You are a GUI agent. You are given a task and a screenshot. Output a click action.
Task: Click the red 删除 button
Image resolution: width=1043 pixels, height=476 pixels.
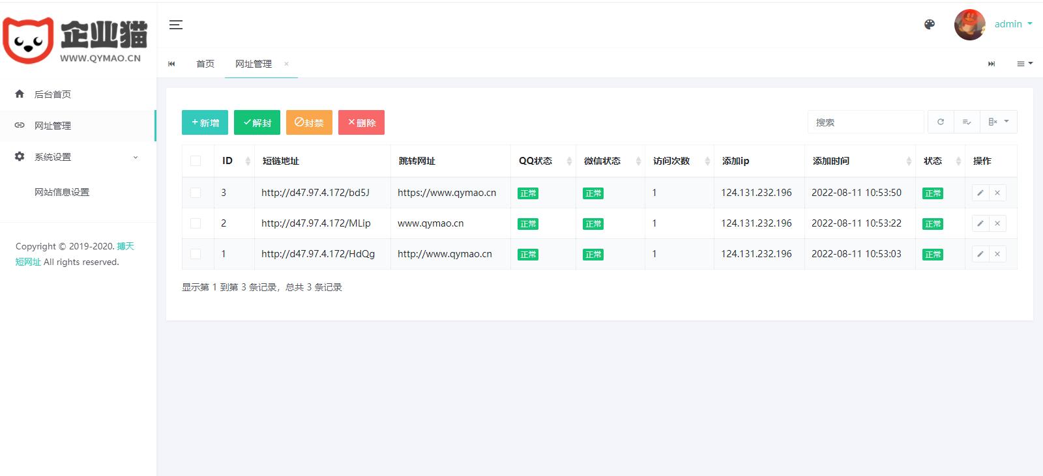click(361, 122)
